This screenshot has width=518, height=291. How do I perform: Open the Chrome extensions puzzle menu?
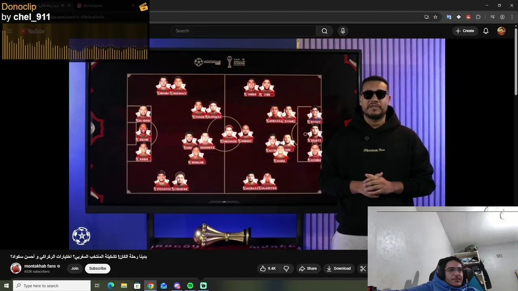(478, 17)
